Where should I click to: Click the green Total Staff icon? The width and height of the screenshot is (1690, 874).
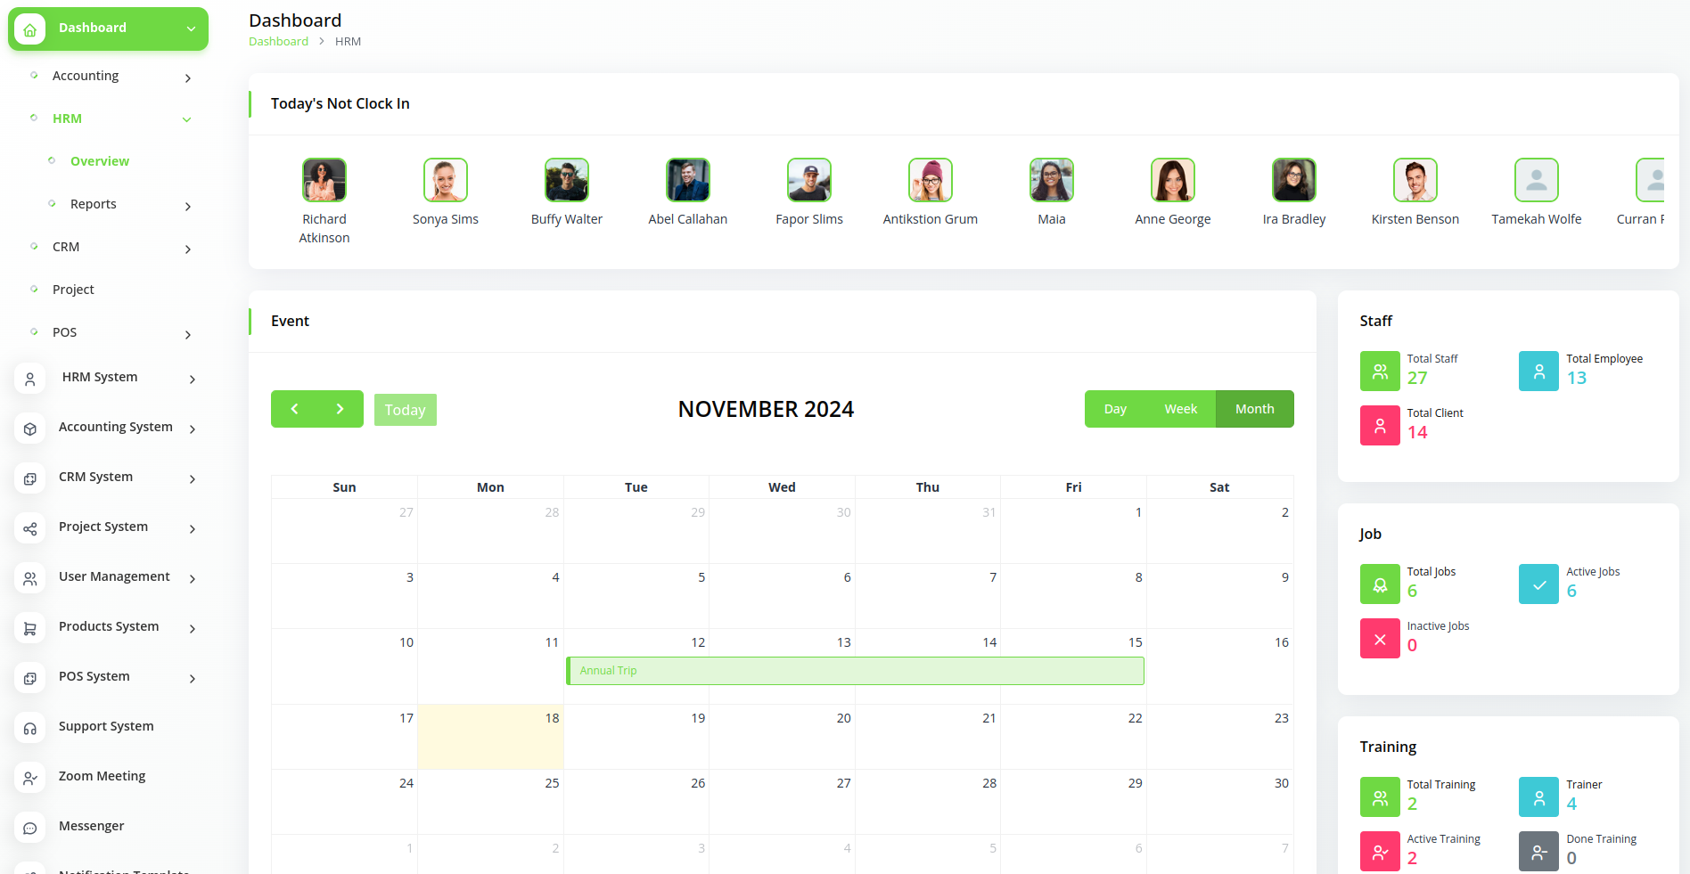1379,372
